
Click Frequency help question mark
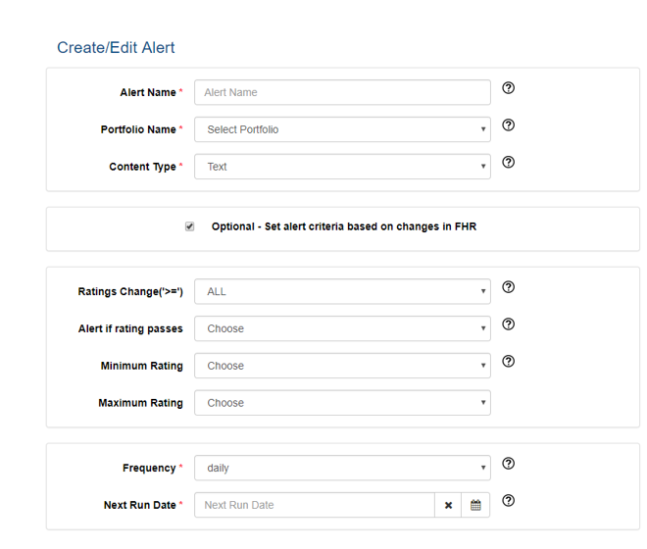pos(508,464)
